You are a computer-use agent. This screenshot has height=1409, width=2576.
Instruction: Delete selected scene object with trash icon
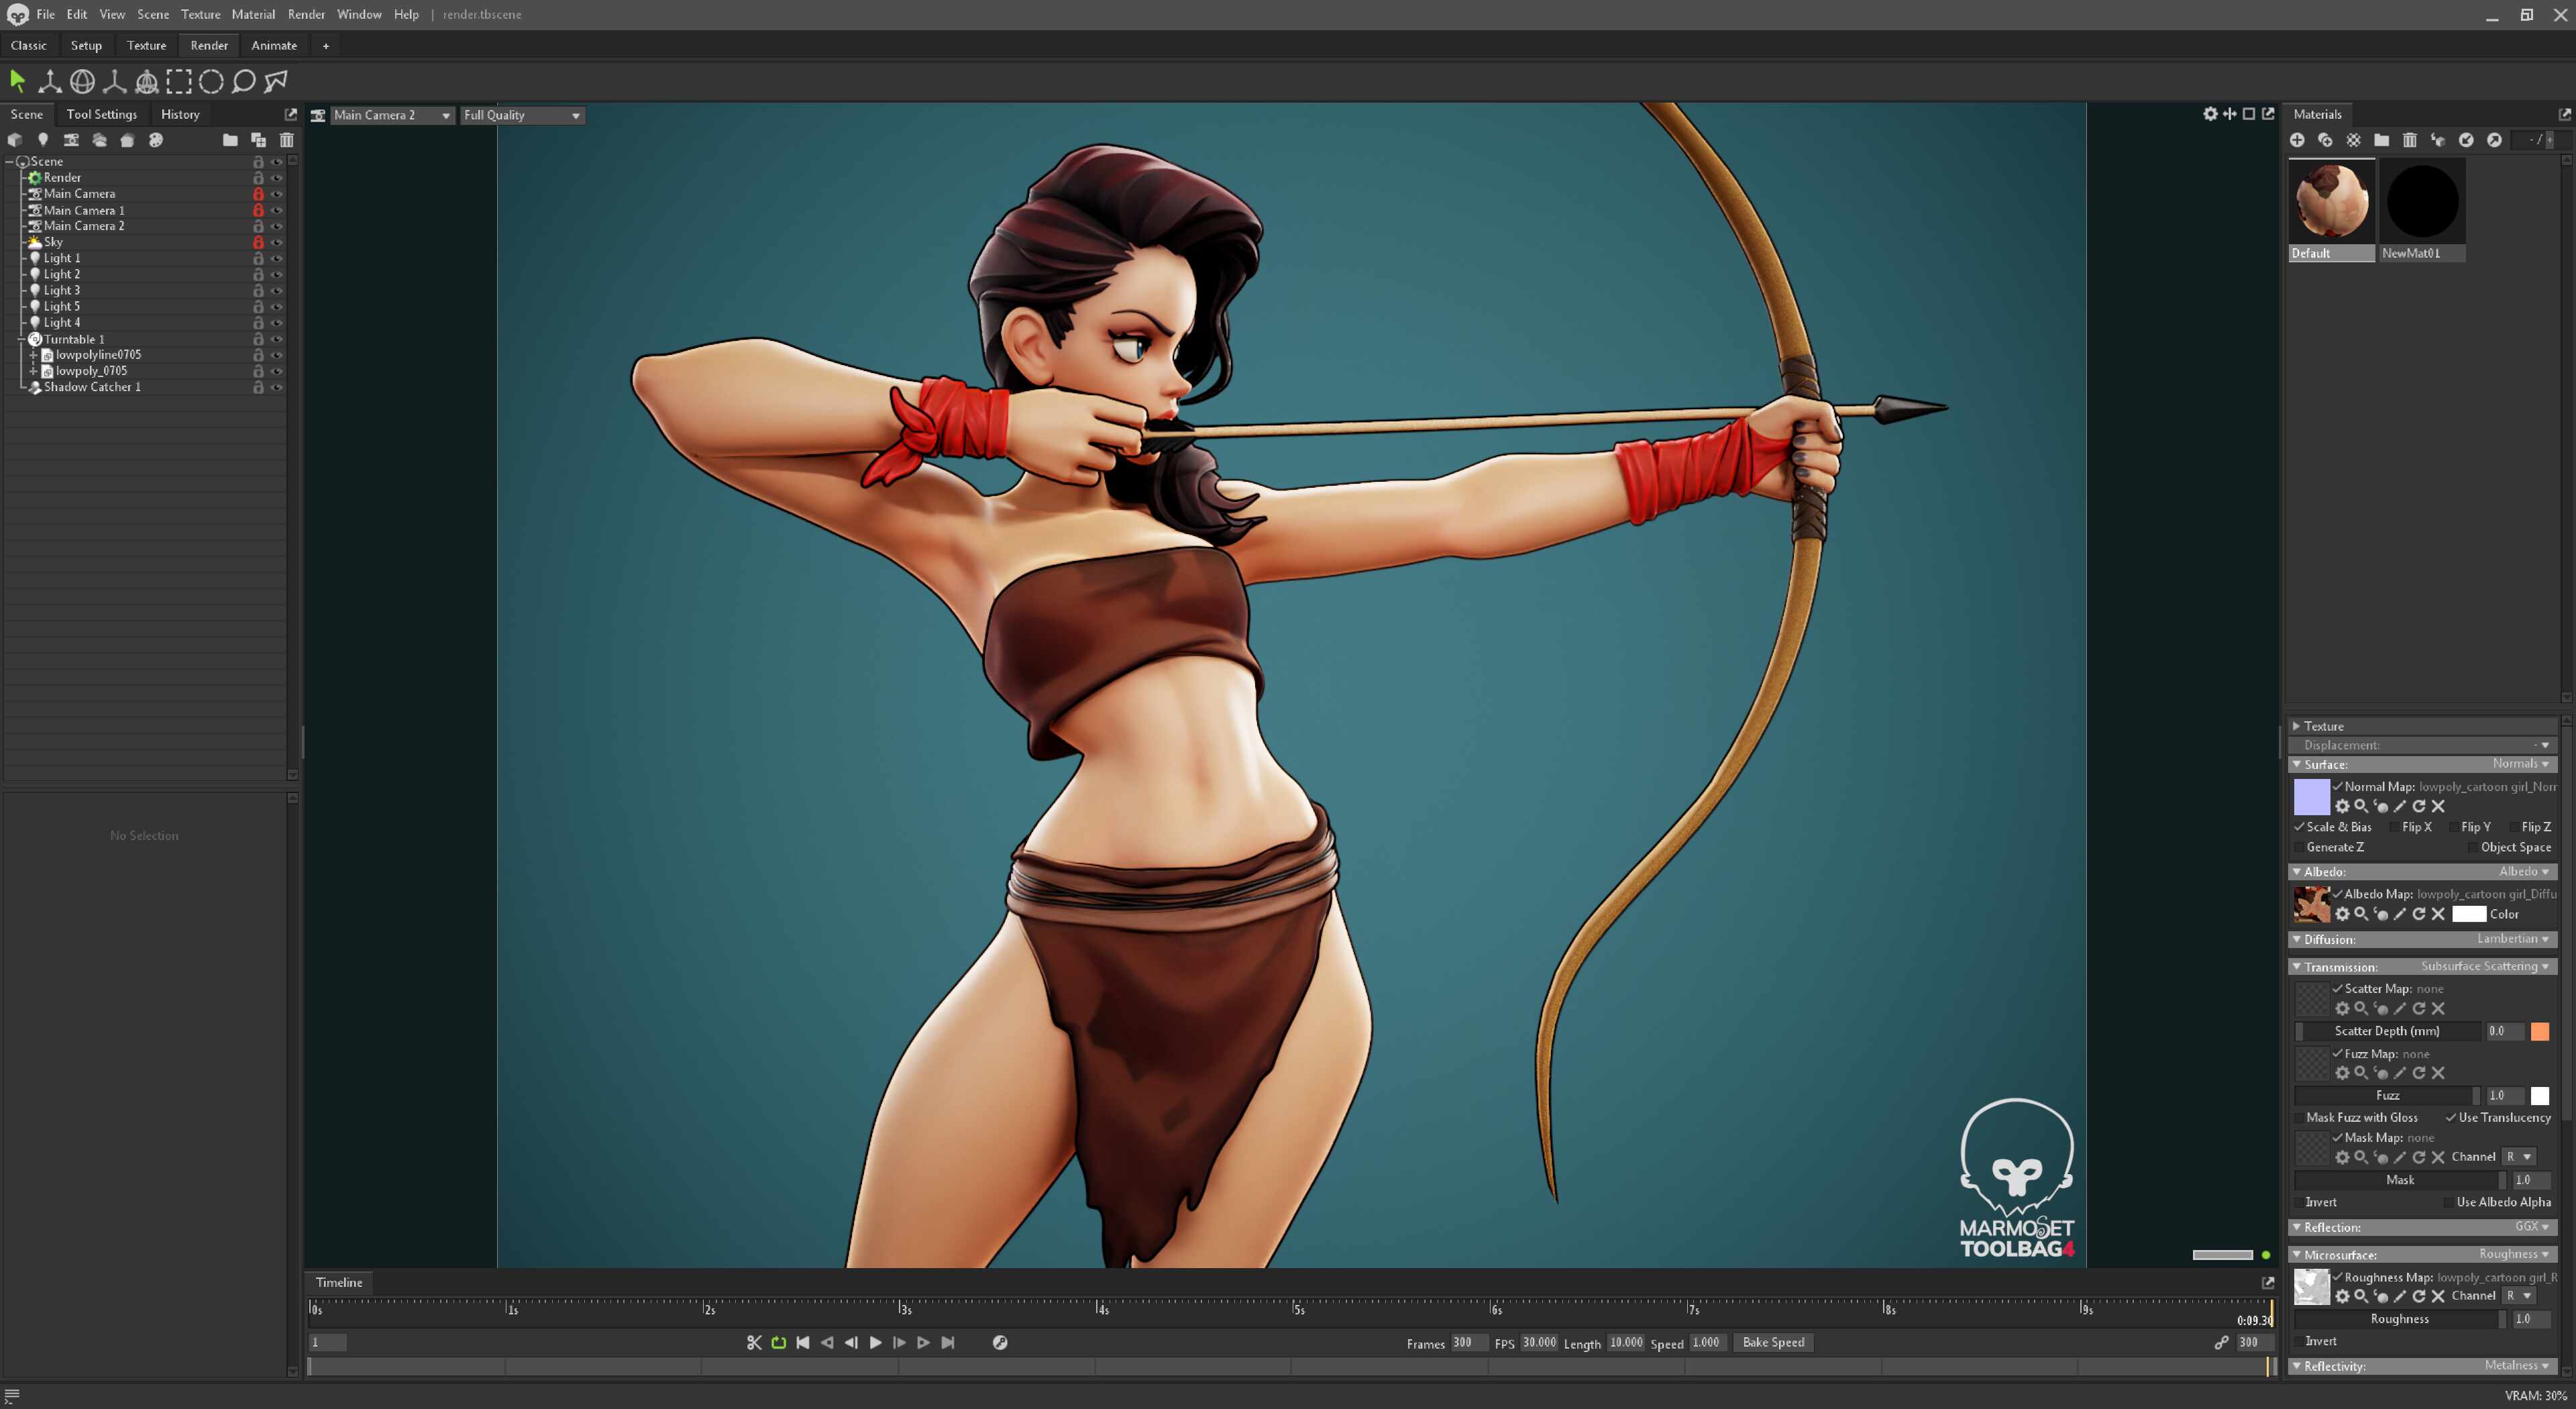pyautogui.click(x=287, y=140)
